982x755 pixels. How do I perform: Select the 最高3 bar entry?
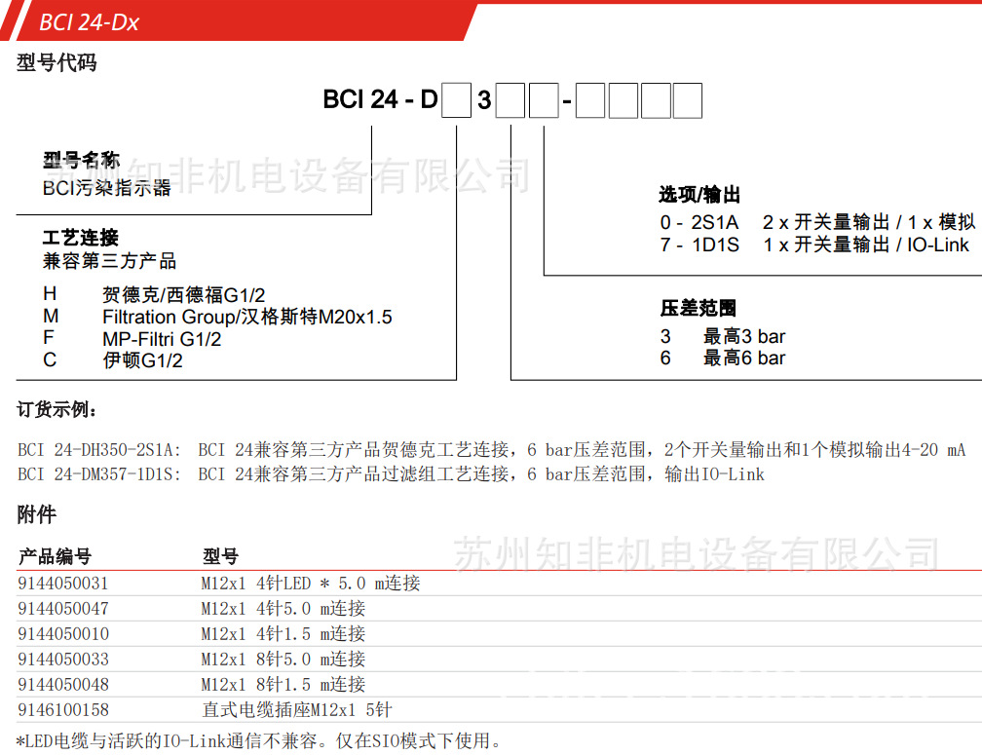pos(744,336)
